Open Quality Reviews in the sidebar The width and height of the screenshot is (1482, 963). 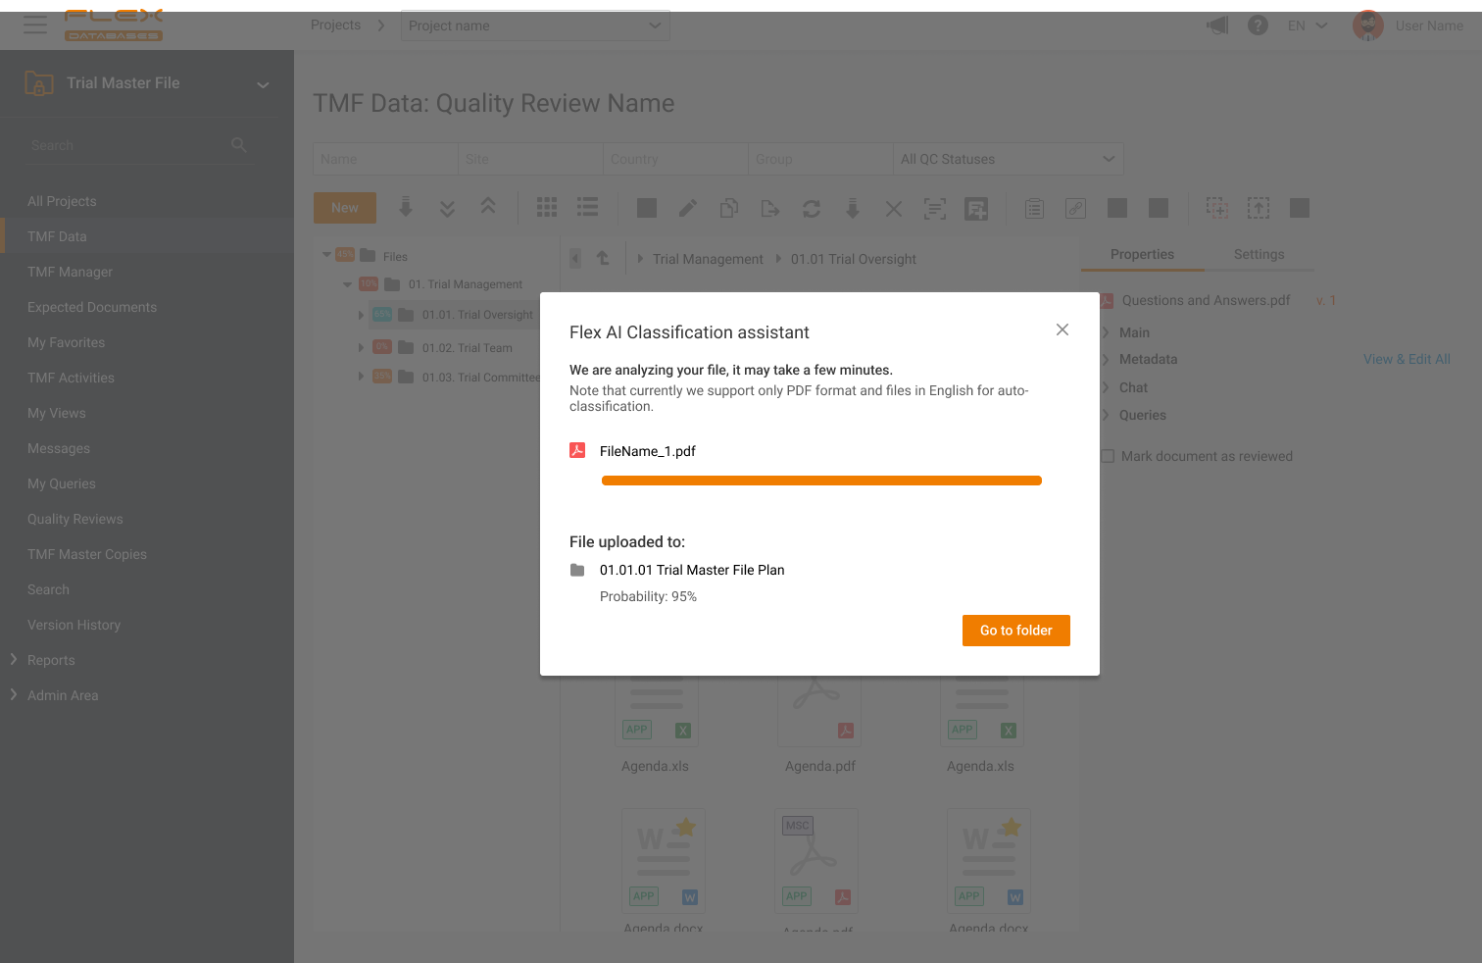[75, 519]
